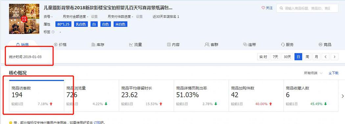
Task: Switch to the 服务 tab
Action: [287, 45]
